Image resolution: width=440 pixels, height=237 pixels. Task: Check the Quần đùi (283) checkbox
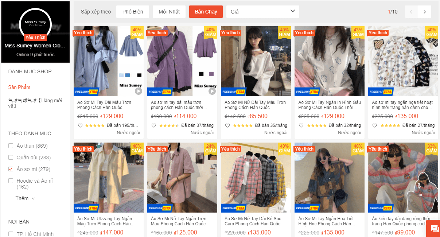coord(11,158)
